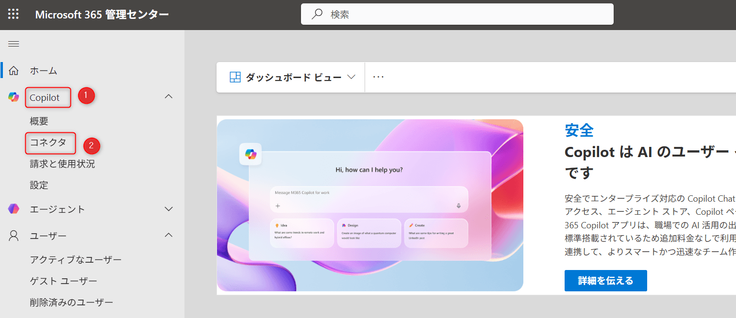Click the Copilot banner image
Image resolution: width=736 pixels, height=318 pixels.
pos(370,205)
